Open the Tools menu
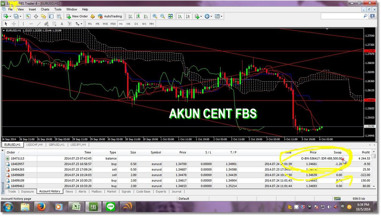Image resolution: width=381 pixels, height=216 pixels. pyautogui.click(x=58, y=9)
